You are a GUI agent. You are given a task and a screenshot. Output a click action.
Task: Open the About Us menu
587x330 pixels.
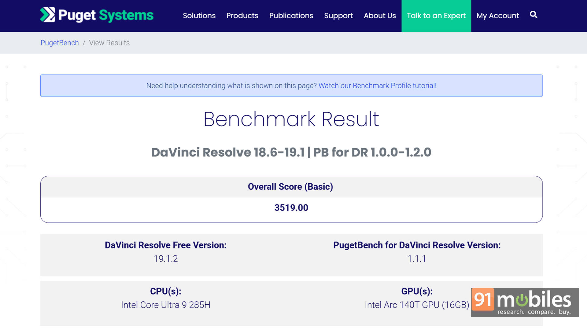380,16
